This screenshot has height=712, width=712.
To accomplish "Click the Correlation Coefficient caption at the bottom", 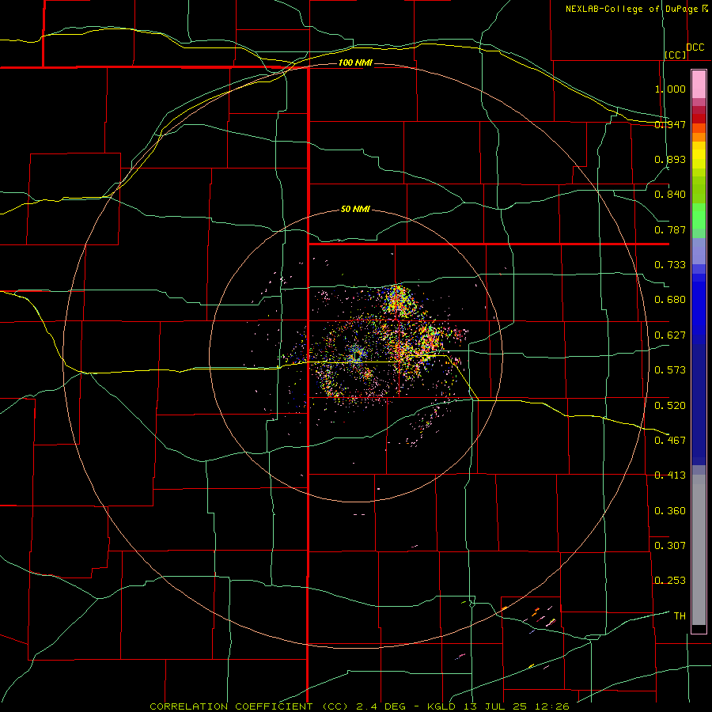I will (359, 706).
